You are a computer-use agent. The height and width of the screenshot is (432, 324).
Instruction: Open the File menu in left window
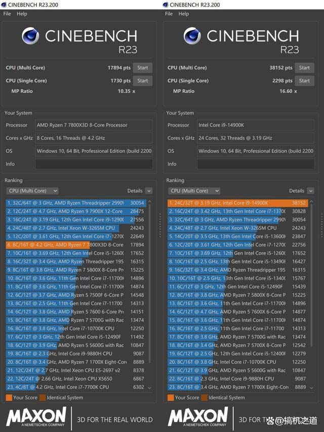coord(7,14)
